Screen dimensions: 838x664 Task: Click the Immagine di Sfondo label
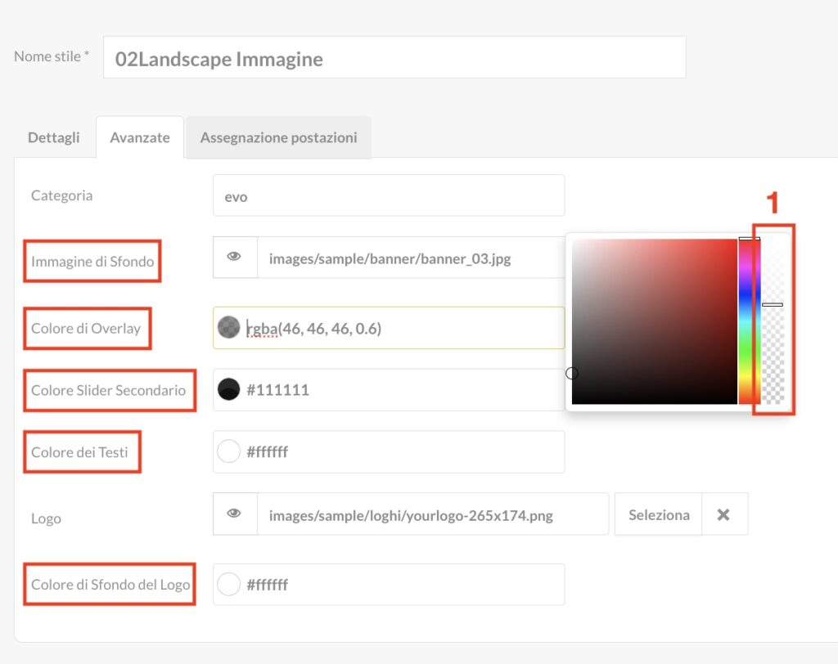[92, 261]
